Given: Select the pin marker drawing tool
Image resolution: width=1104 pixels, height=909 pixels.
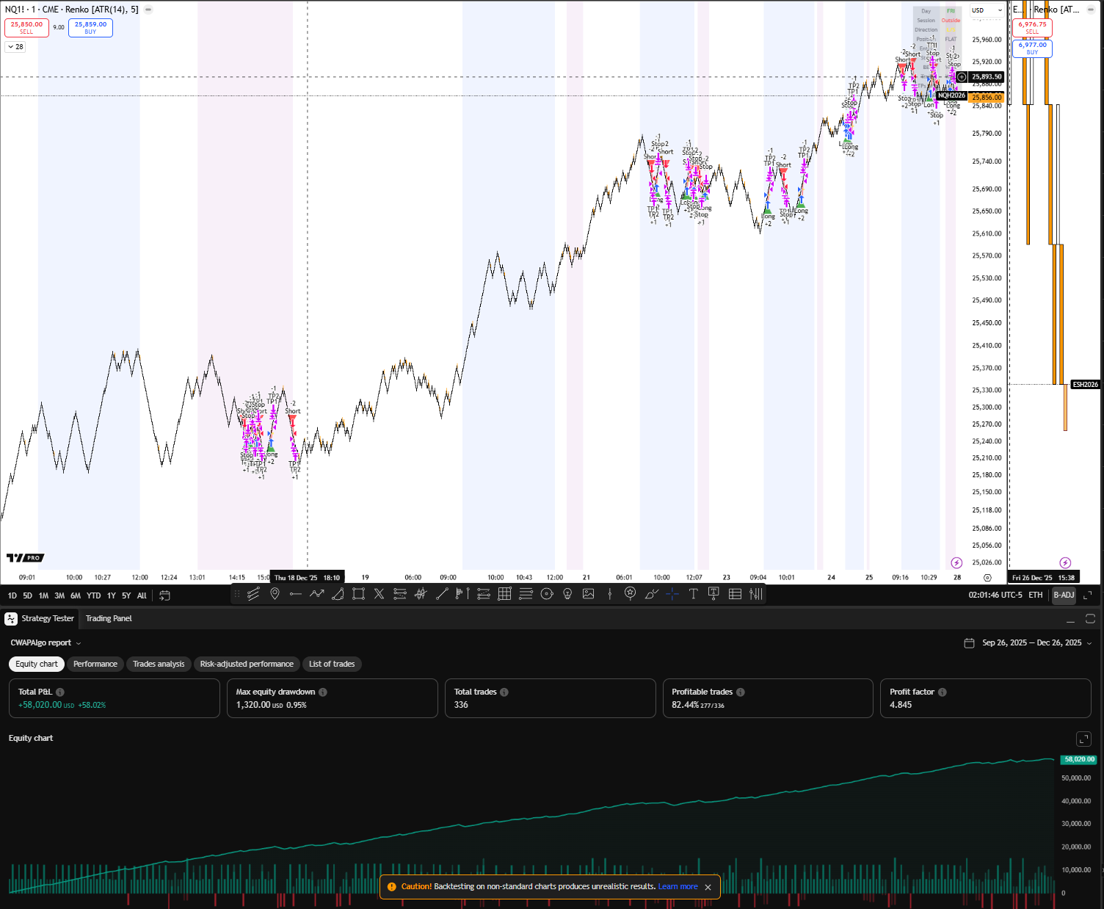Looking at the screenshot, I should coord(275,594).
